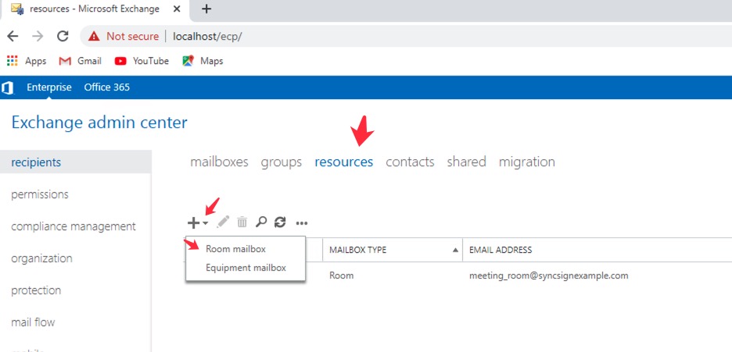Expand the New dropdown arrow
The image size is (732, 352).
[206, 223]
